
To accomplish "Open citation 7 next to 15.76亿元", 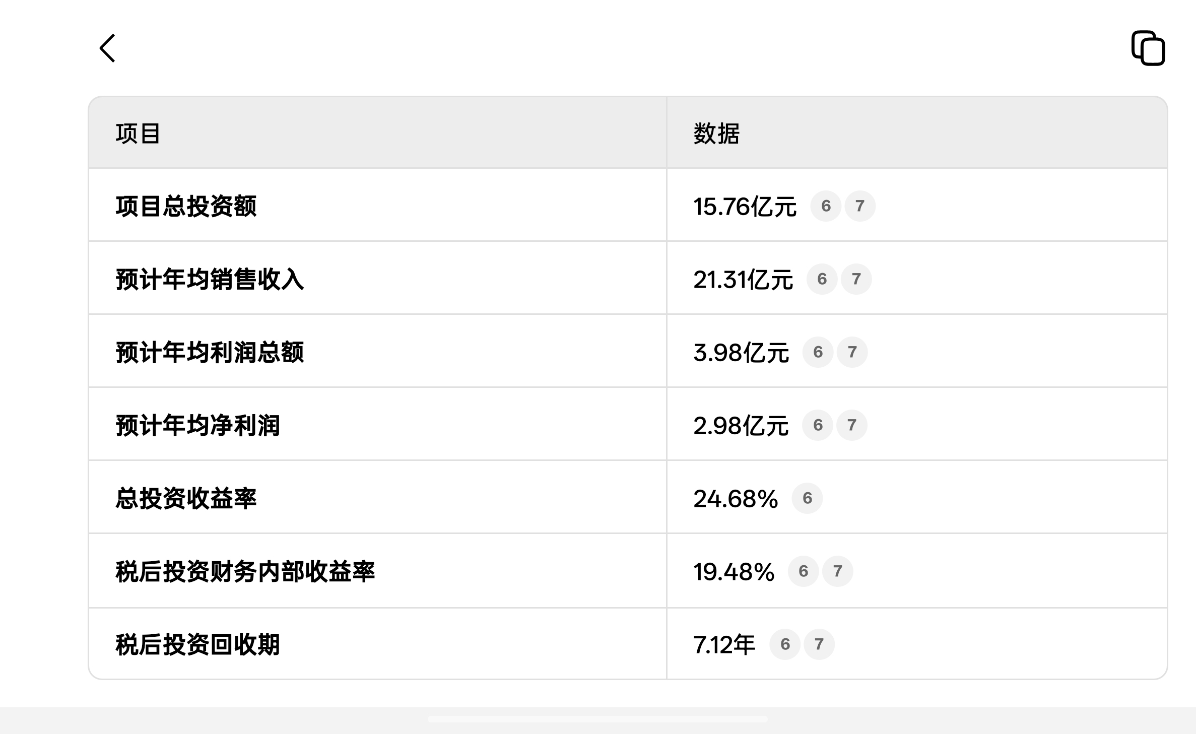I will pos(860,206).
